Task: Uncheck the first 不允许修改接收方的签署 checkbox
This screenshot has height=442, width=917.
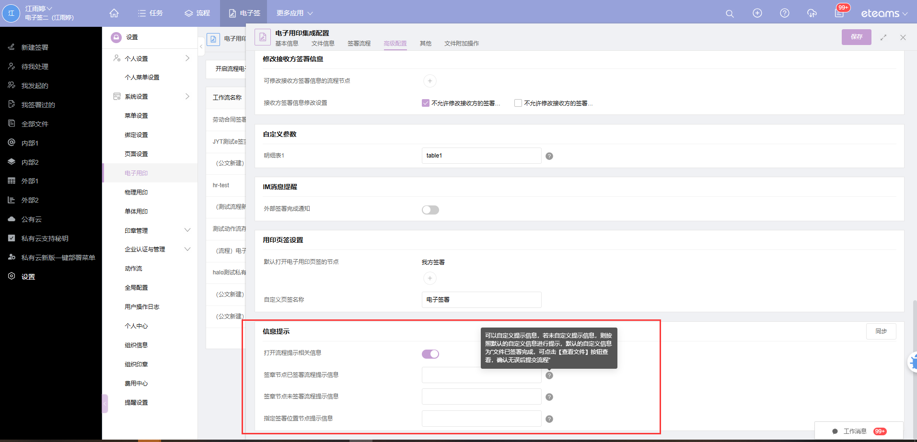Action: (x=426, y=103)
